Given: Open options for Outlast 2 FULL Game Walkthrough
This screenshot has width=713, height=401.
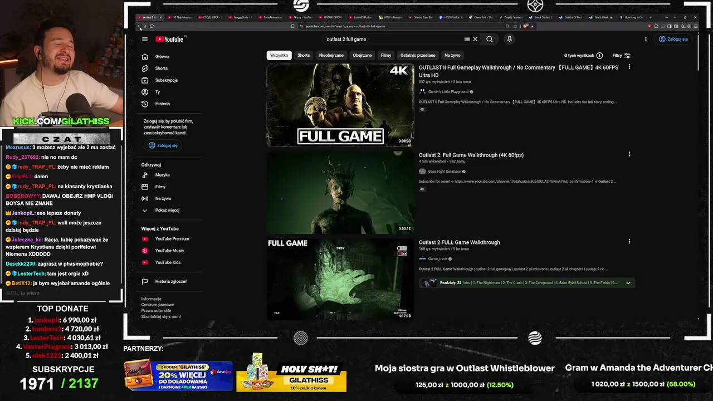Looking at the screenshot, I should coord(629,242).
